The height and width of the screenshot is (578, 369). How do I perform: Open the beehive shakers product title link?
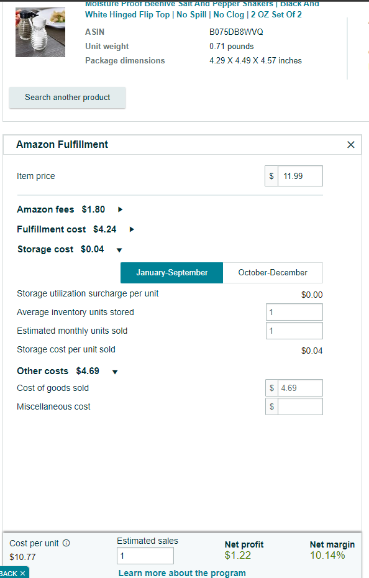[202, 9]
